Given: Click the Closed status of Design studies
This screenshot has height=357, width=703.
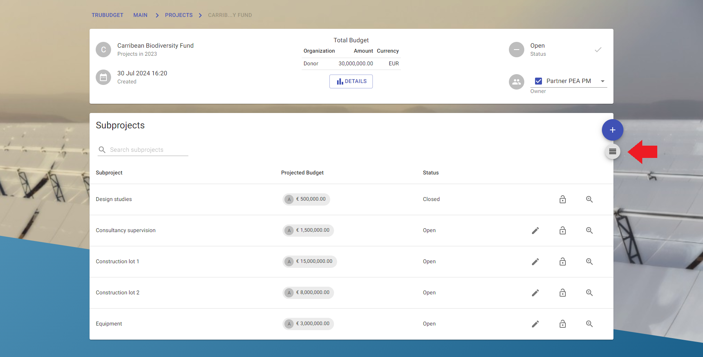Looking at the screenshot, I should [431, 199].
